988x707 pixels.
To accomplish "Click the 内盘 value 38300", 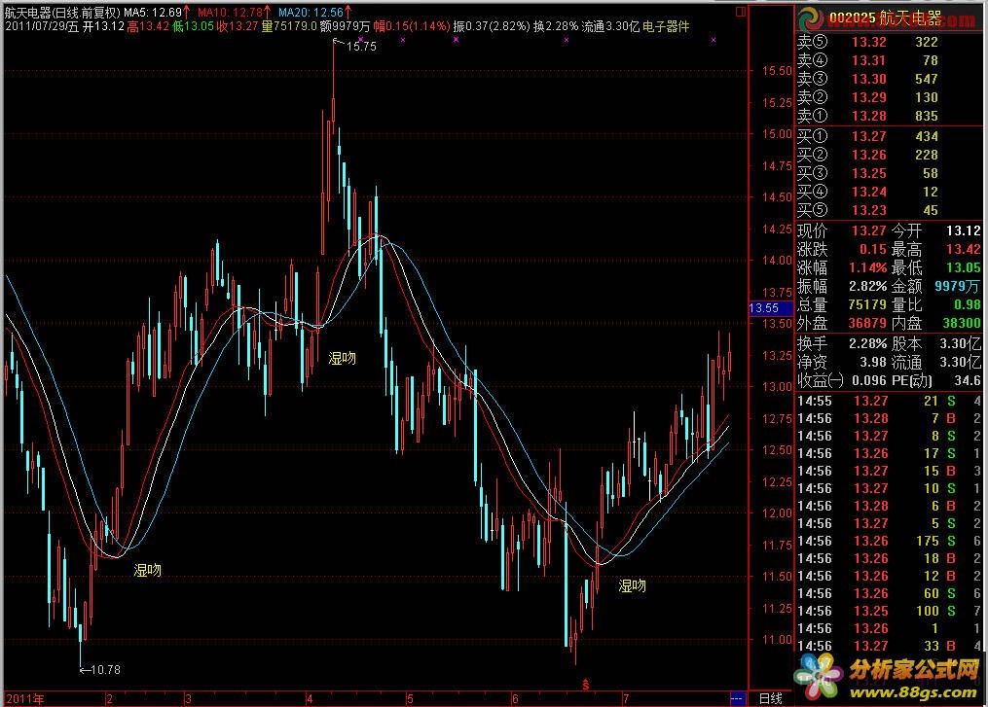I will point(962,323).
